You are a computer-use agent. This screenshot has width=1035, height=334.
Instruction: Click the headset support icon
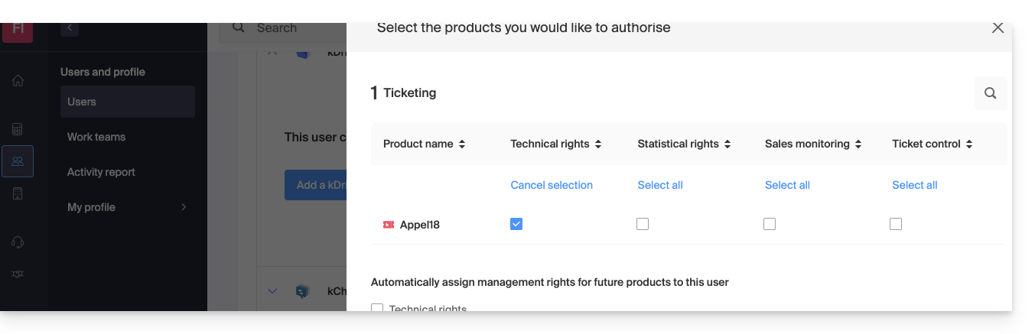[x=18, y=242]
